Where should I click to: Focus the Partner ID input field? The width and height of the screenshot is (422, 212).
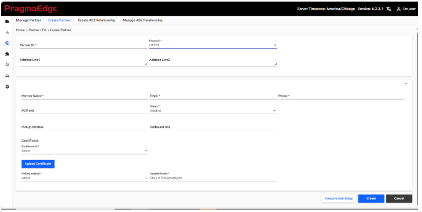pos(83,45)
